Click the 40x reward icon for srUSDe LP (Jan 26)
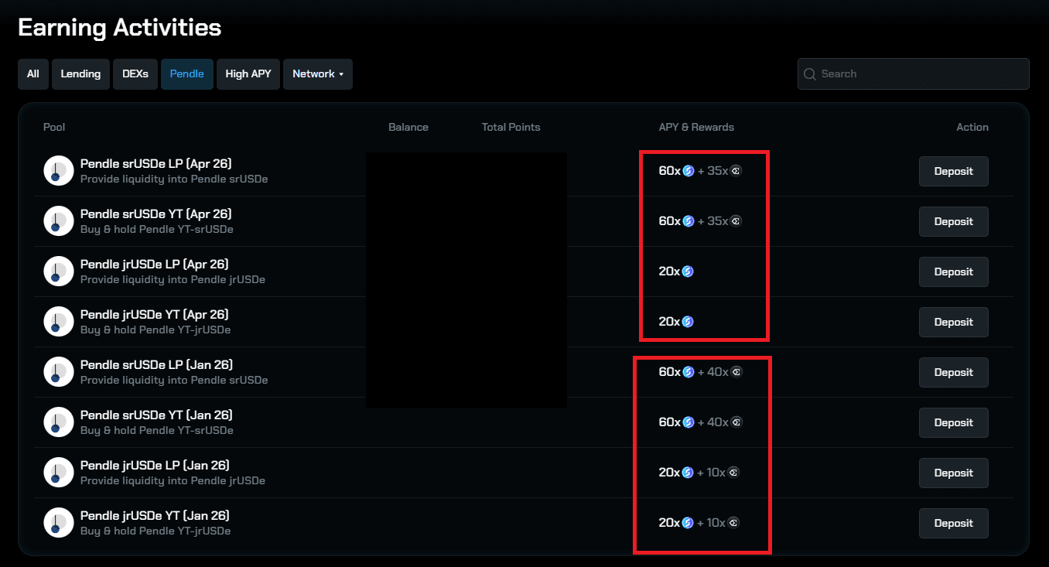This screenshot has height=567, width=1049. coord(736,372)
